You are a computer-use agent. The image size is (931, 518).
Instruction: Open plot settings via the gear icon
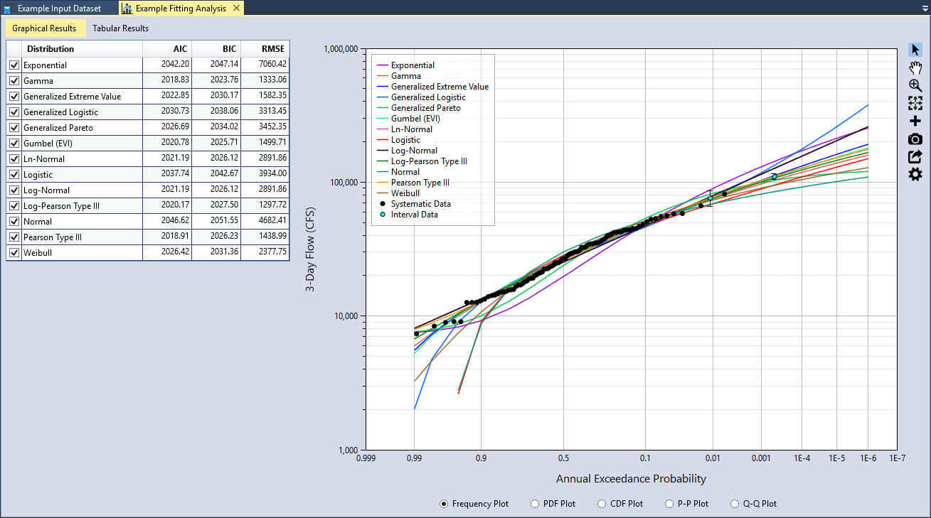(915, 174)
